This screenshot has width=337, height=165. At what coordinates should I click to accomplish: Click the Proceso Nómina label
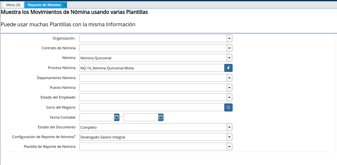(62, 68)
